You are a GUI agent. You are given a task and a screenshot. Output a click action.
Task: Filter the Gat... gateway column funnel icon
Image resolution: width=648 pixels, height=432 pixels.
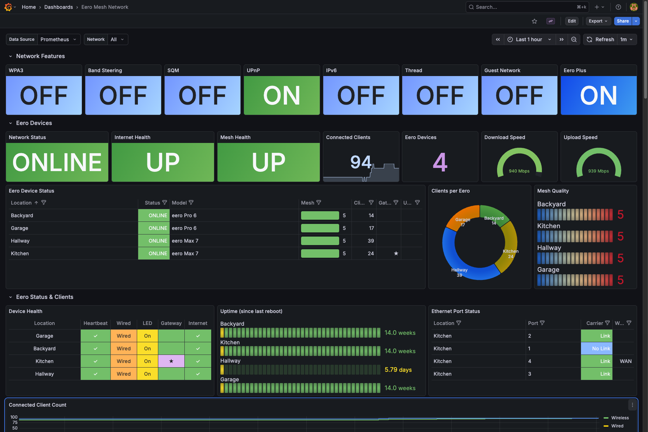[396, 202]
